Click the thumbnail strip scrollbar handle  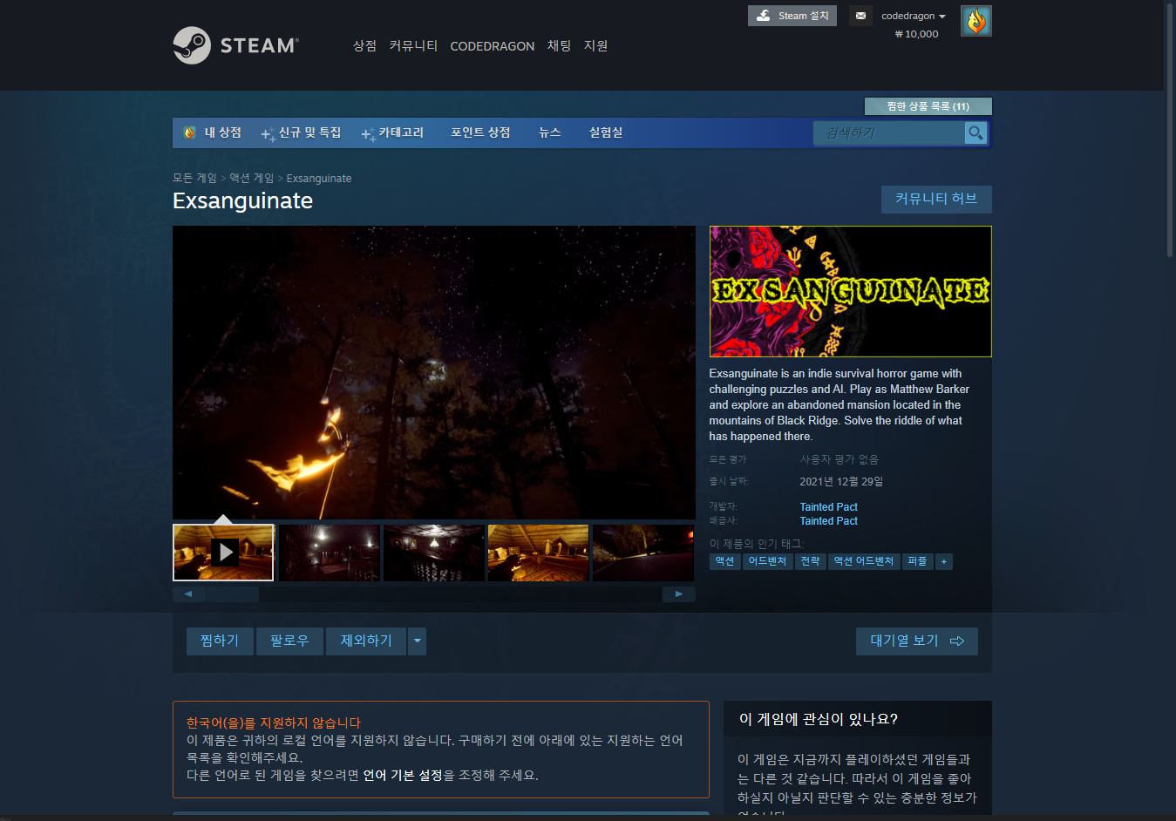[232, 594]
